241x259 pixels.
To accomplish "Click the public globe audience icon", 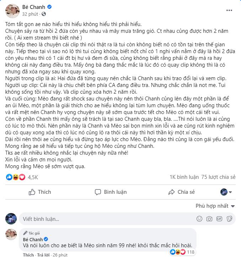I will click(x=44, y=14).
